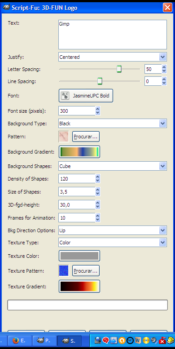The image size is (175, 349).
Task: Click the red speech bubble tray icon
Action: tap(105, 340)
